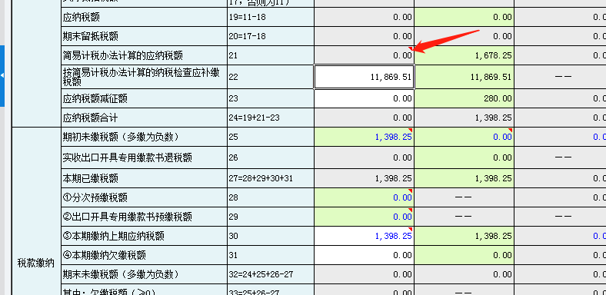Select the ①分次预缴税额 row label
Viewport: 606px width, 295px height.
coord(95,197)
